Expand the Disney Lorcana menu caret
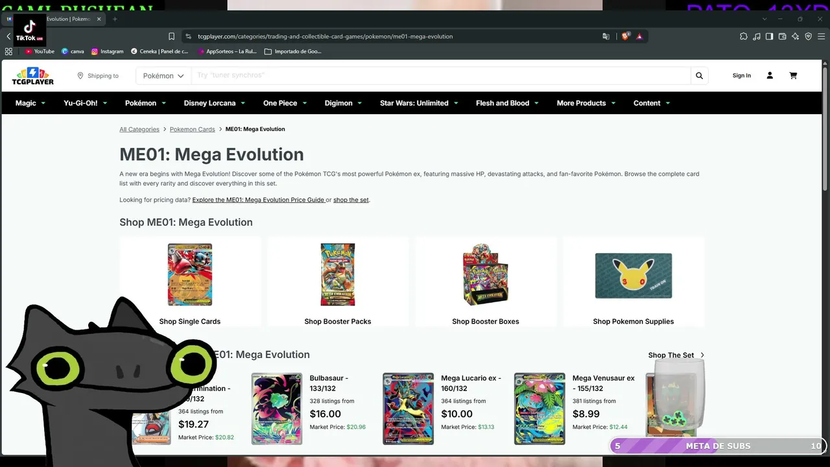Screen dimensions: 830x467 click(x=243, y=103)
